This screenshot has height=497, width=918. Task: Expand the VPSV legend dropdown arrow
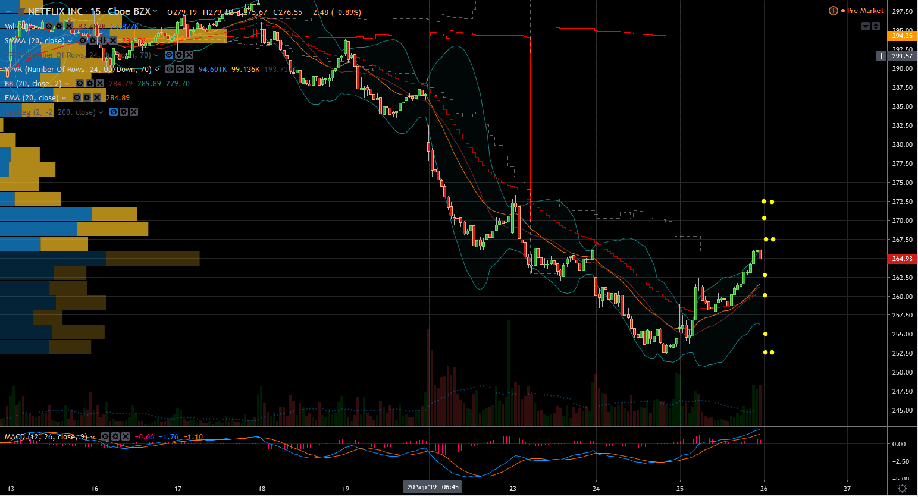pos(156,55)
